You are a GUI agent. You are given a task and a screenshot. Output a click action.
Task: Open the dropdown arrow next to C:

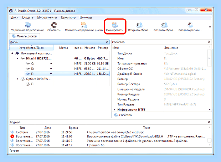pyautogui.click(x=51, y=64)
